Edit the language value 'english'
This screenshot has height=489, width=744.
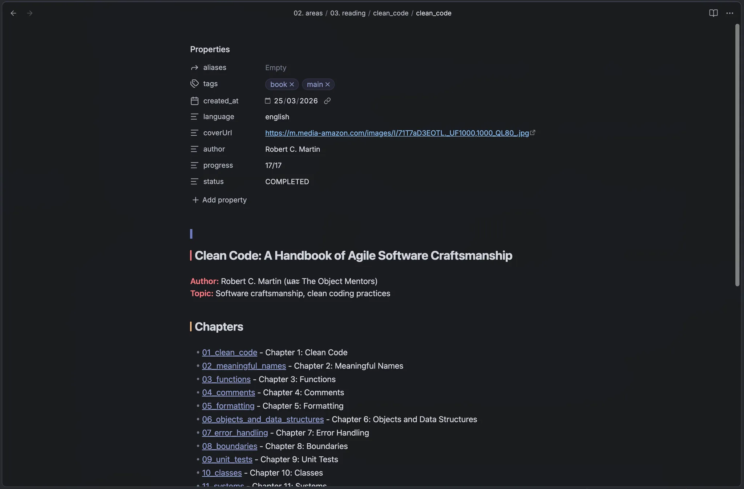click(x=277, y=117)
